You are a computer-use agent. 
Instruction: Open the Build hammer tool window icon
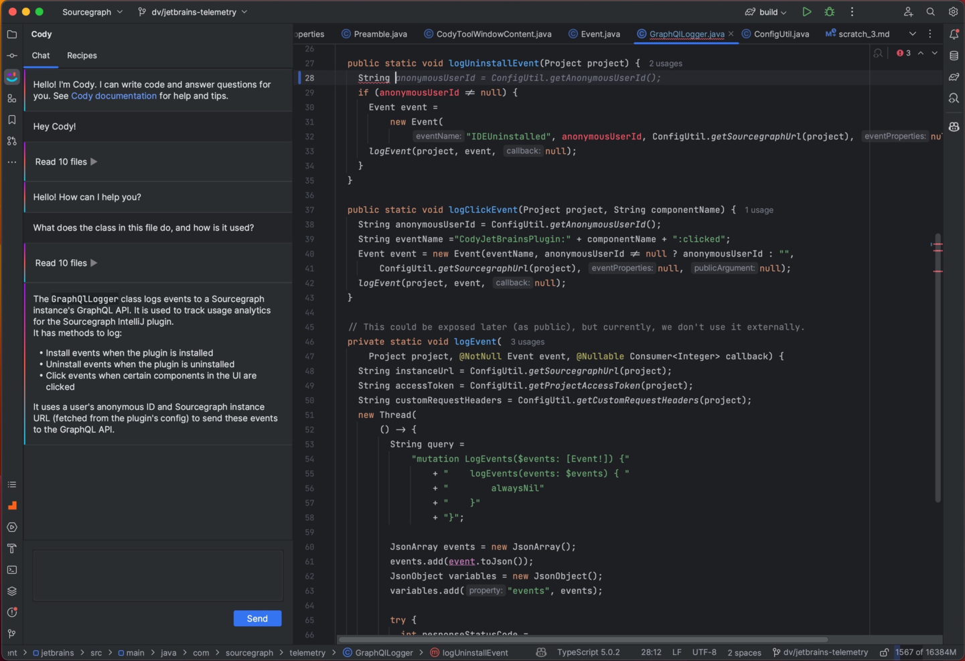[11, 548]
